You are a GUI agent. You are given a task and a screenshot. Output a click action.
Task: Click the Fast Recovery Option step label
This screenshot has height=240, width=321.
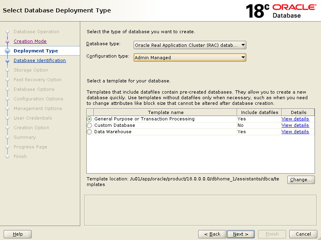coord(38,80)
